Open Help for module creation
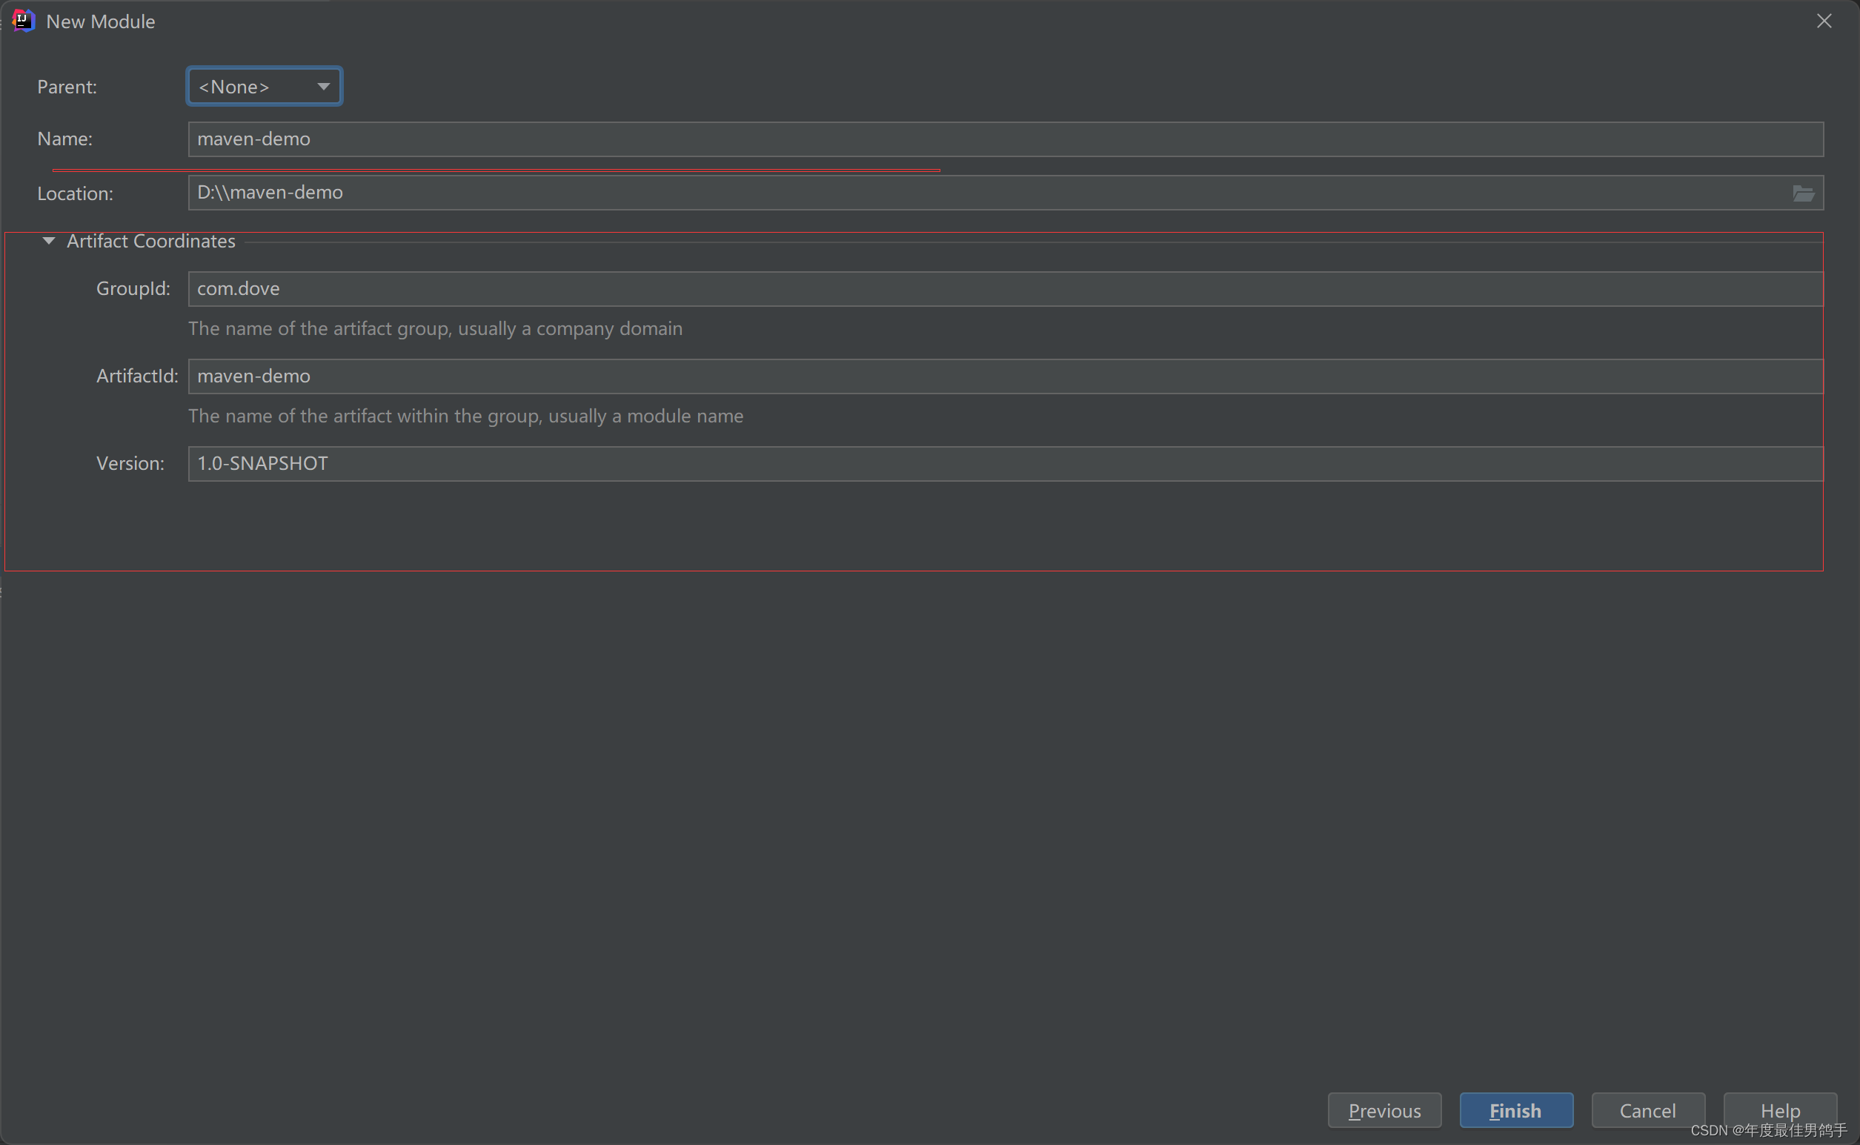This screenshot has height=1145, width=1860. (x=1781, y=1110)
